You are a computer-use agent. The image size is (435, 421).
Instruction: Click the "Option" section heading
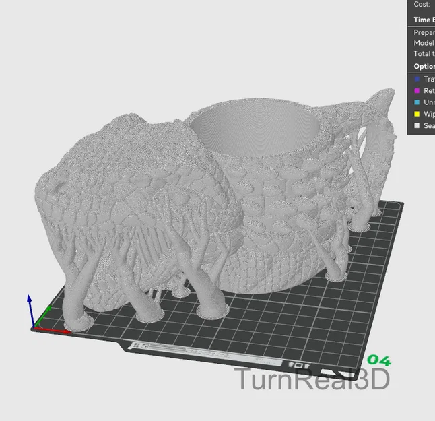(424, 67)
